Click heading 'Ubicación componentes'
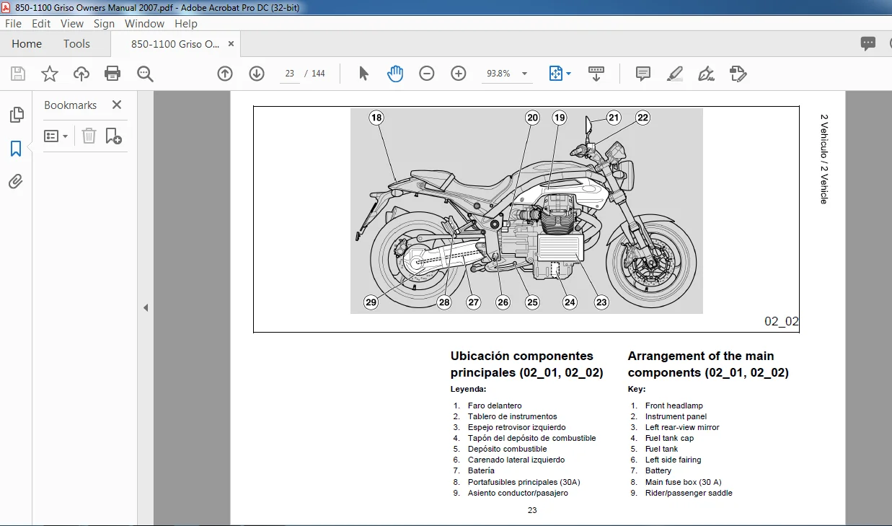The width and height of the screenshot is (892, 526). point(522,356)
